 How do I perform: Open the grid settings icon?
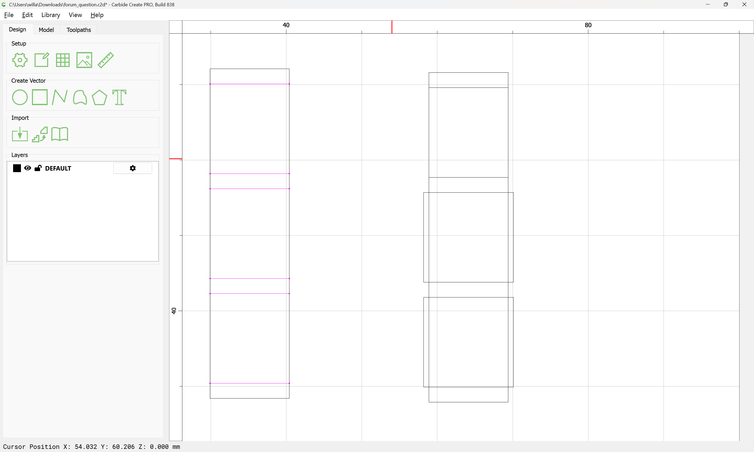63,60
